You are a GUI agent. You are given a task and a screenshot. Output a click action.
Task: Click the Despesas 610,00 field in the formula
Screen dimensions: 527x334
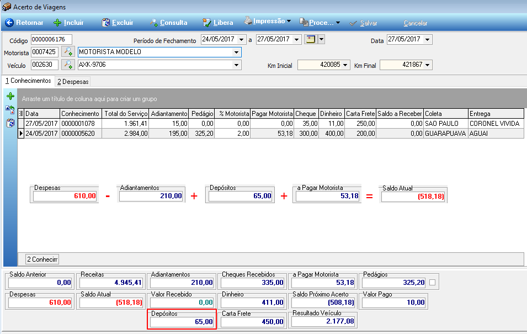pyautogui.click(x=65, y=196)
